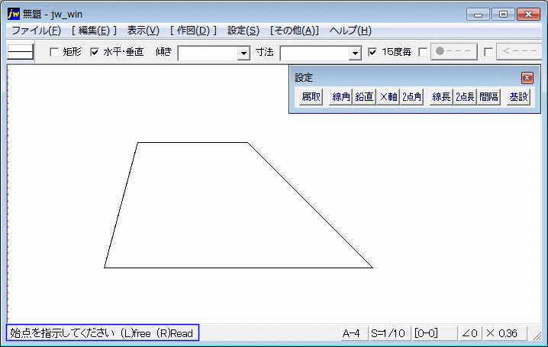The height and width of the screenshot is (347, 548).
Task: Open the ファイル(F) menu
Action: coord(37,31)
